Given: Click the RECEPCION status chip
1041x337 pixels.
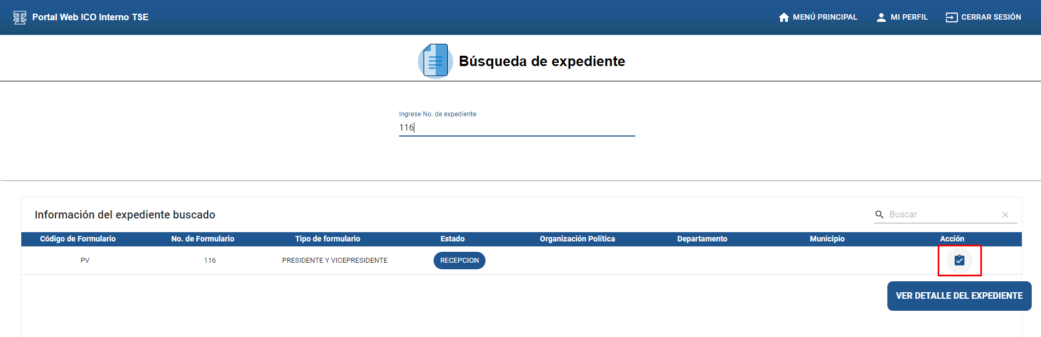Looking at the screenshot, I should [x=459, y=261].
